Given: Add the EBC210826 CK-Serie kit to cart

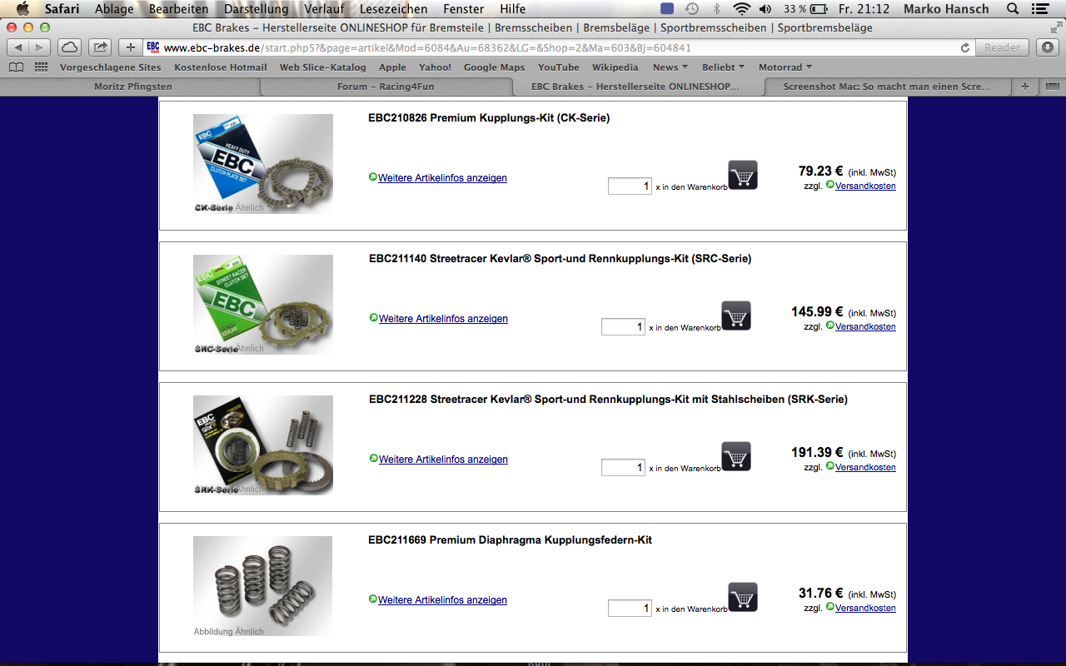Looking at the screenshot, I should point(743,175).
